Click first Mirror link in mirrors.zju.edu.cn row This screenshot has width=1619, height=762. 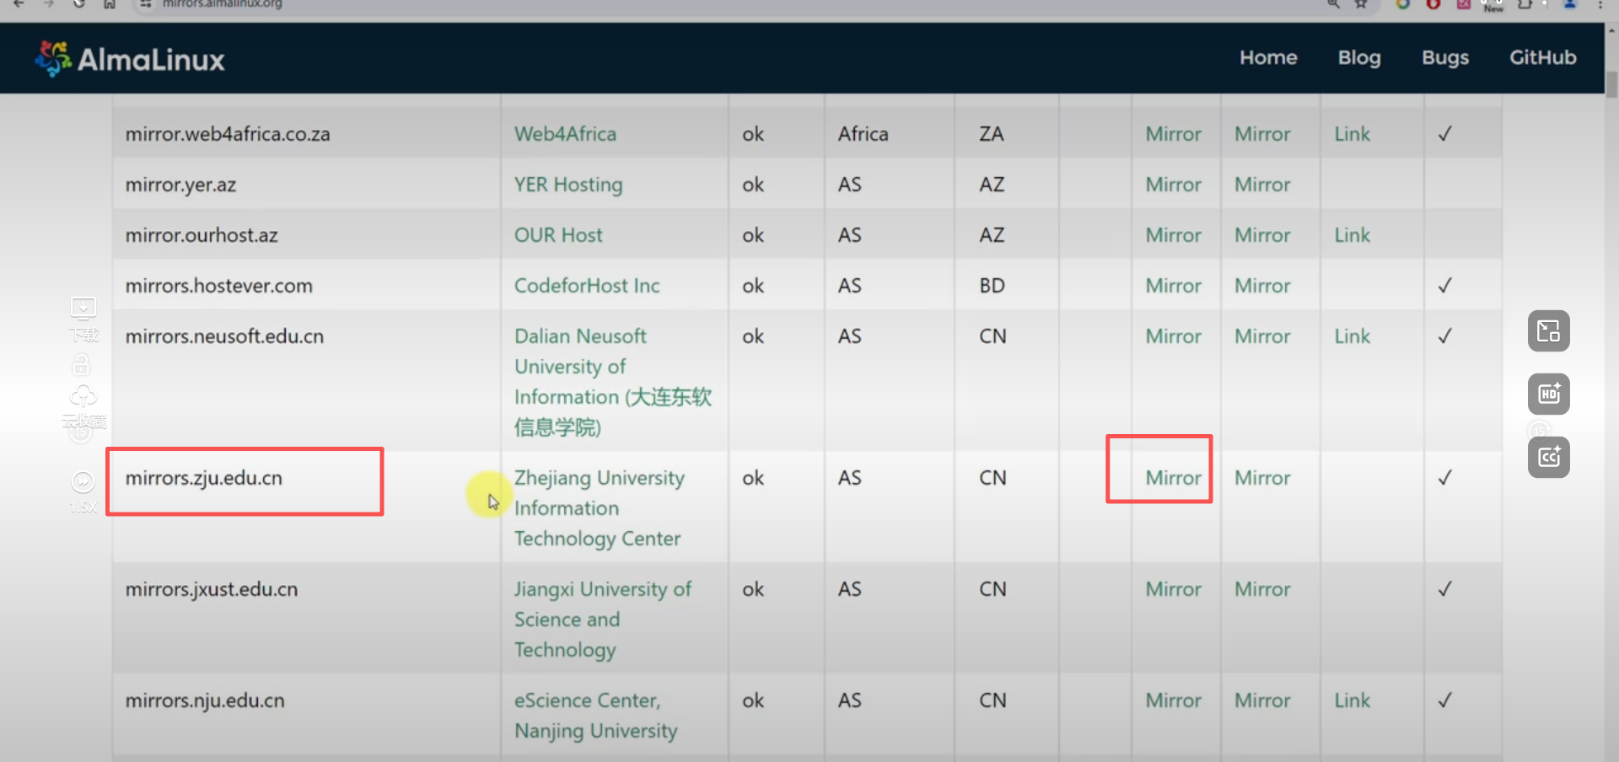click(1173, 478)
